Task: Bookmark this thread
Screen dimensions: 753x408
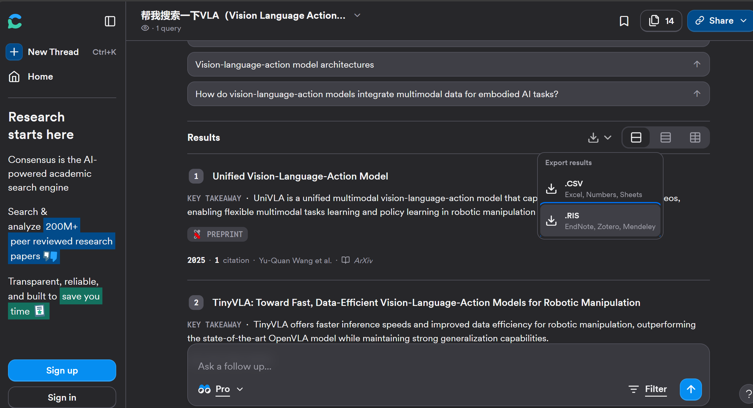Action: 624,21
